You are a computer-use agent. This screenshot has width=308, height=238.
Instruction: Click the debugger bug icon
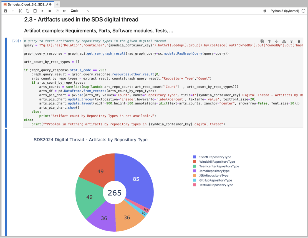coord(265,11)
